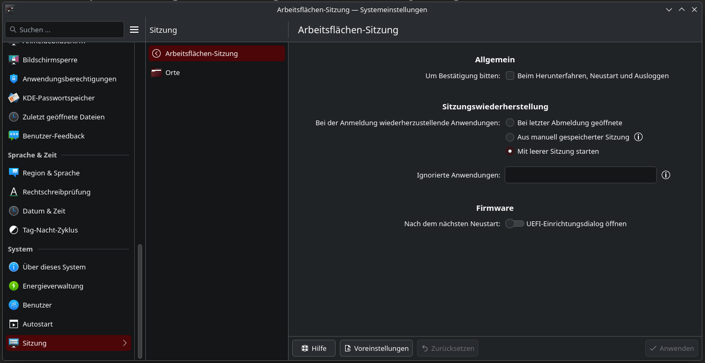Select 'Bei letzter Abmeldung geöffnete' radio option
The image size is (705, 363).
point(510,123)
